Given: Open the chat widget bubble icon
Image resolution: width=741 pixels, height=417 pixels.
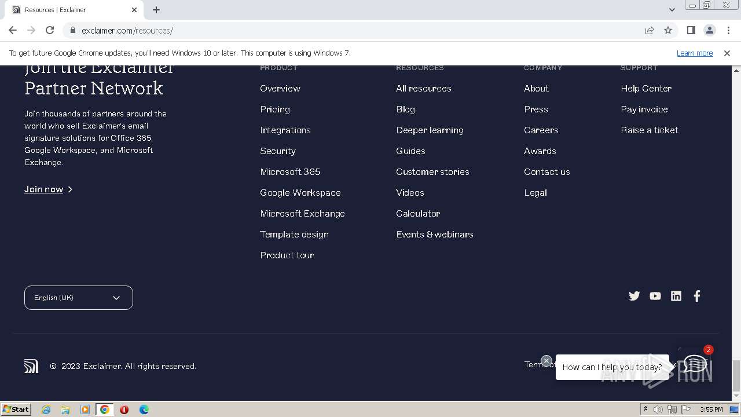Looking at the screenshot, I should tap(694, 364).
